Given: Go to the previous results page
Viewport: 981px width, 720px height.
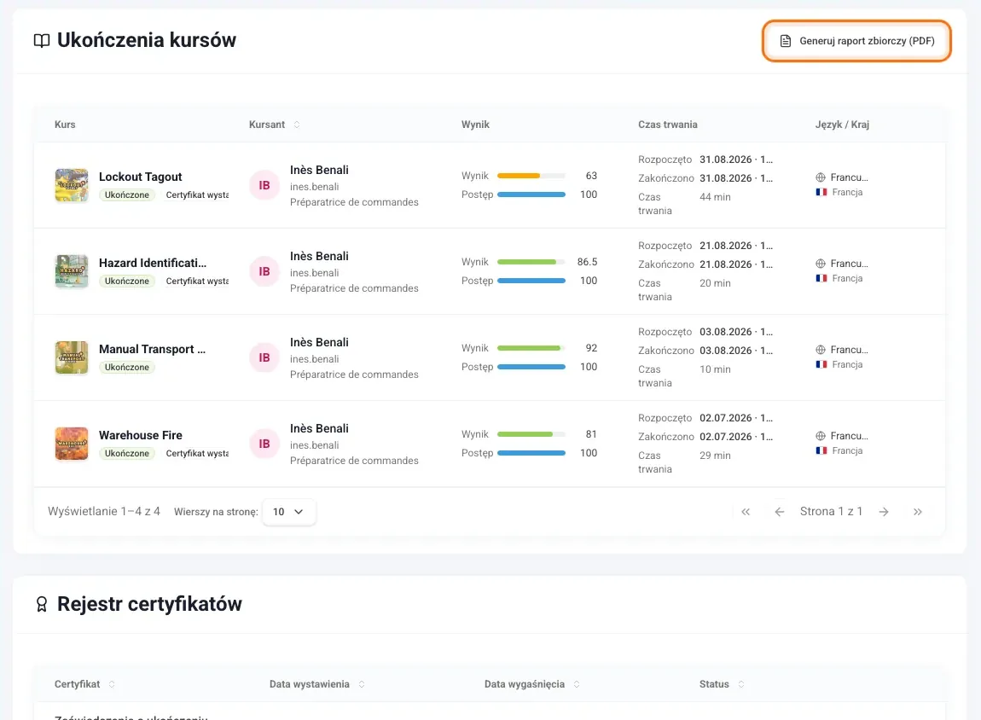Looking at the screenshot, I should pos(780,512).
